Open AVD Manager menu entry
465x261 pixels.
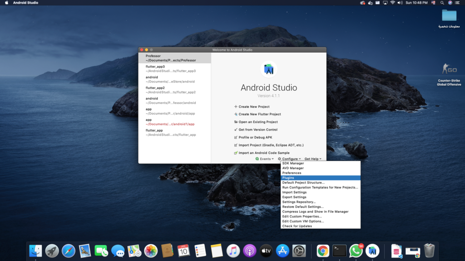point(320,168)
